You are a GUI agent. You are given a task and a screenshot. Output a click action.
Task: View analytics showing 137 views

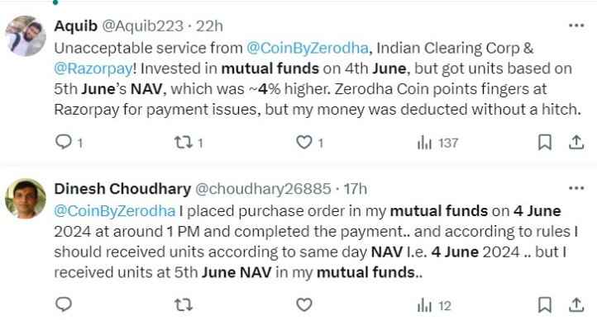pos(437,144)
